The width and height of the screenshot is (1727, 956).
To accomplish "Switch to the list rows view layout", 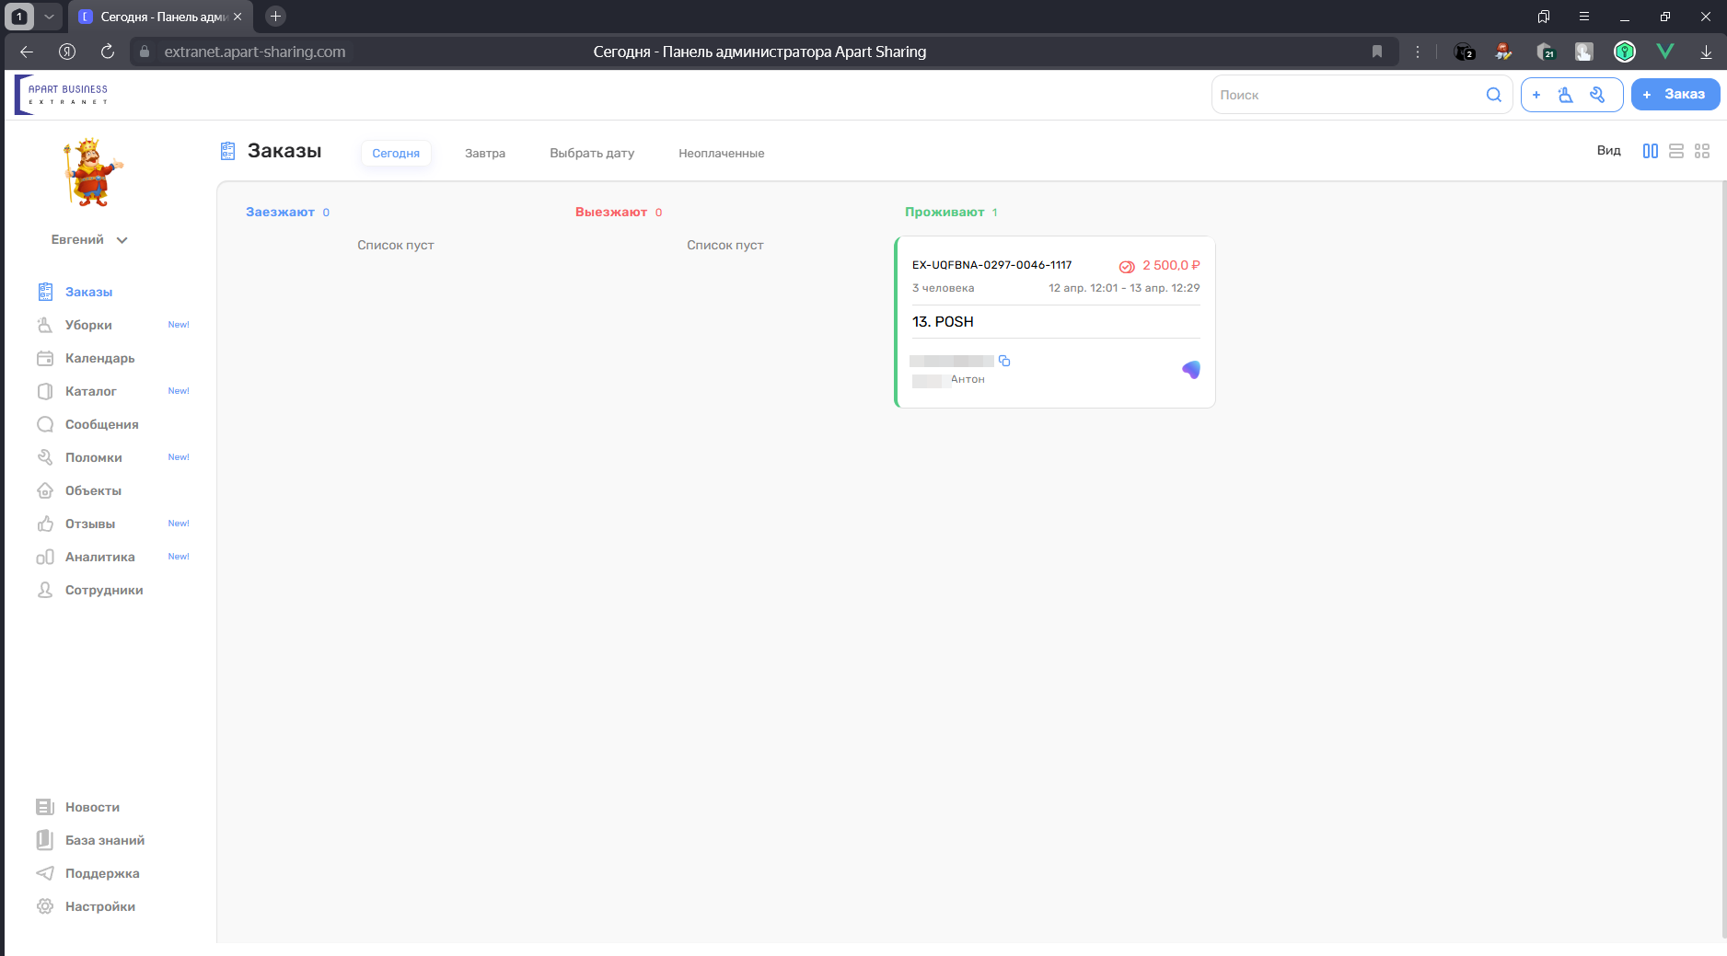I will [x=1675, y=151].
